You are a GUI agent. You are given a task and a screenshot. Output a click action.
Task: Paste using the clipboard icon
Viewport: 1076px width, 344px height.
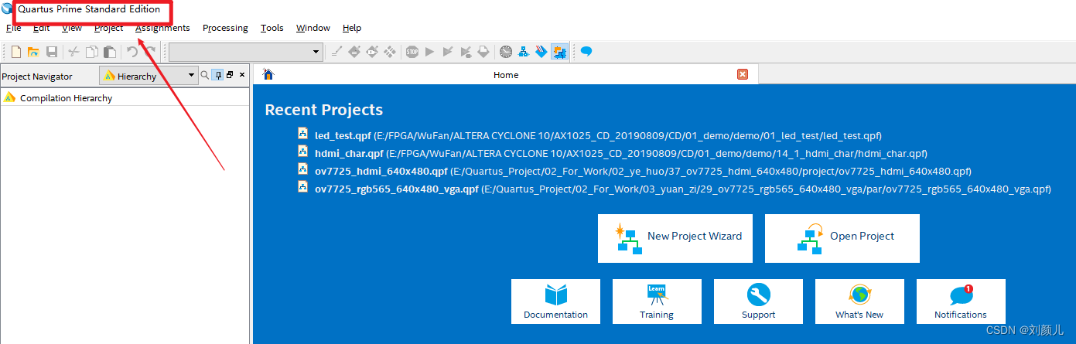(110, 52)
